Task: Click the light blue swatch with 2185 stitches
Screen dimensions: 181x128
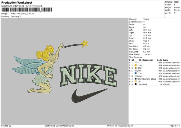Action: tap(135, 71)
